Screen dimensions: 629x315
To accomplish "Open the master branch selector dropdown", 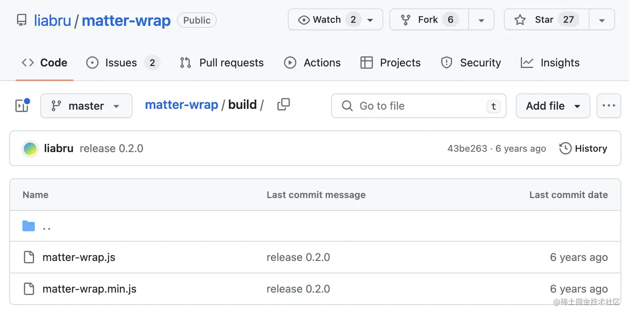I will [x=86, y=106].
